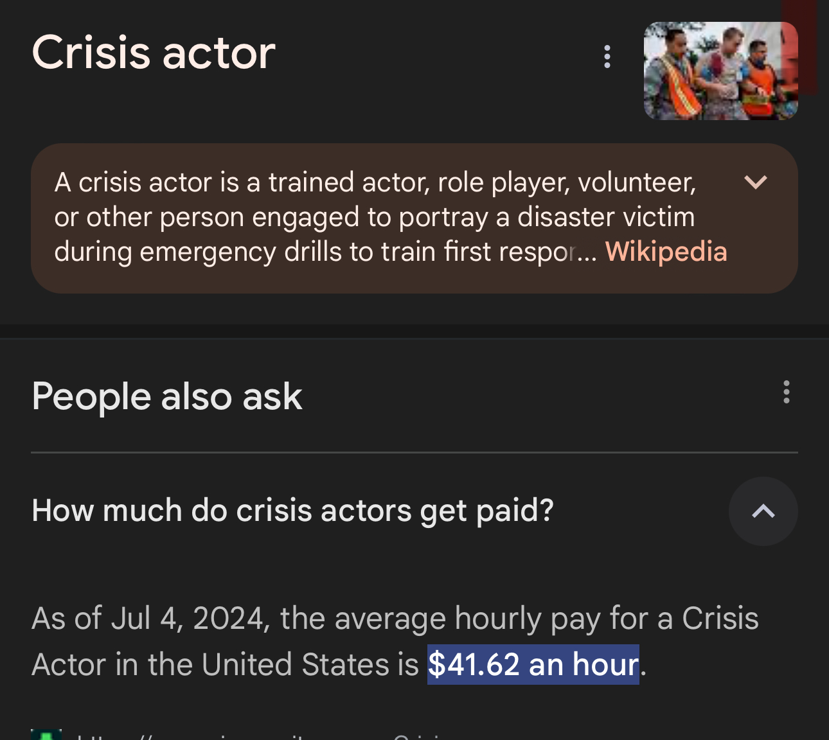Click "or other person engaged to portray" line
The image size is (829, 740).
click(x=374, y=217)
